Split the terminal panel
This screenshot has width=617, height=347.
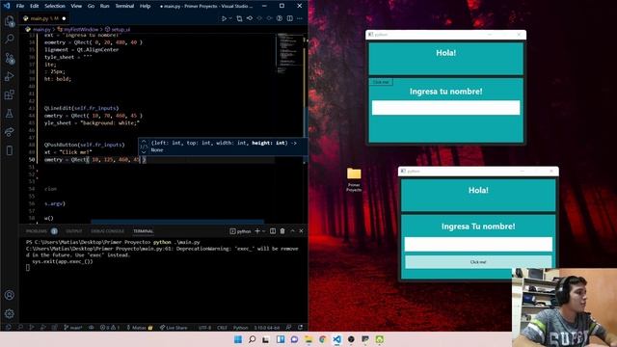[x=273, y=231]
